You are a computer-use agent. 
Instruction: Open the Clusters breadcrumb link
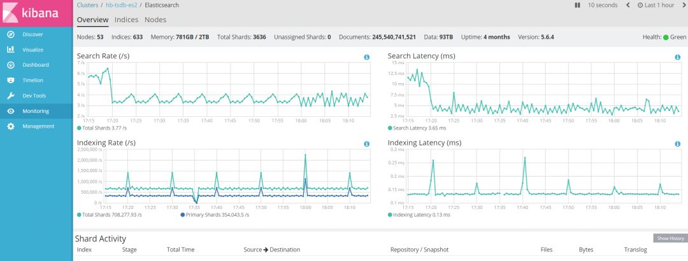87,5
